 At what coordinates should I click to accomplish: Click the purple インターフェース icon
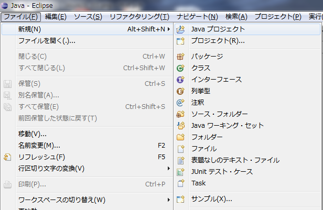tap(181, 80)
